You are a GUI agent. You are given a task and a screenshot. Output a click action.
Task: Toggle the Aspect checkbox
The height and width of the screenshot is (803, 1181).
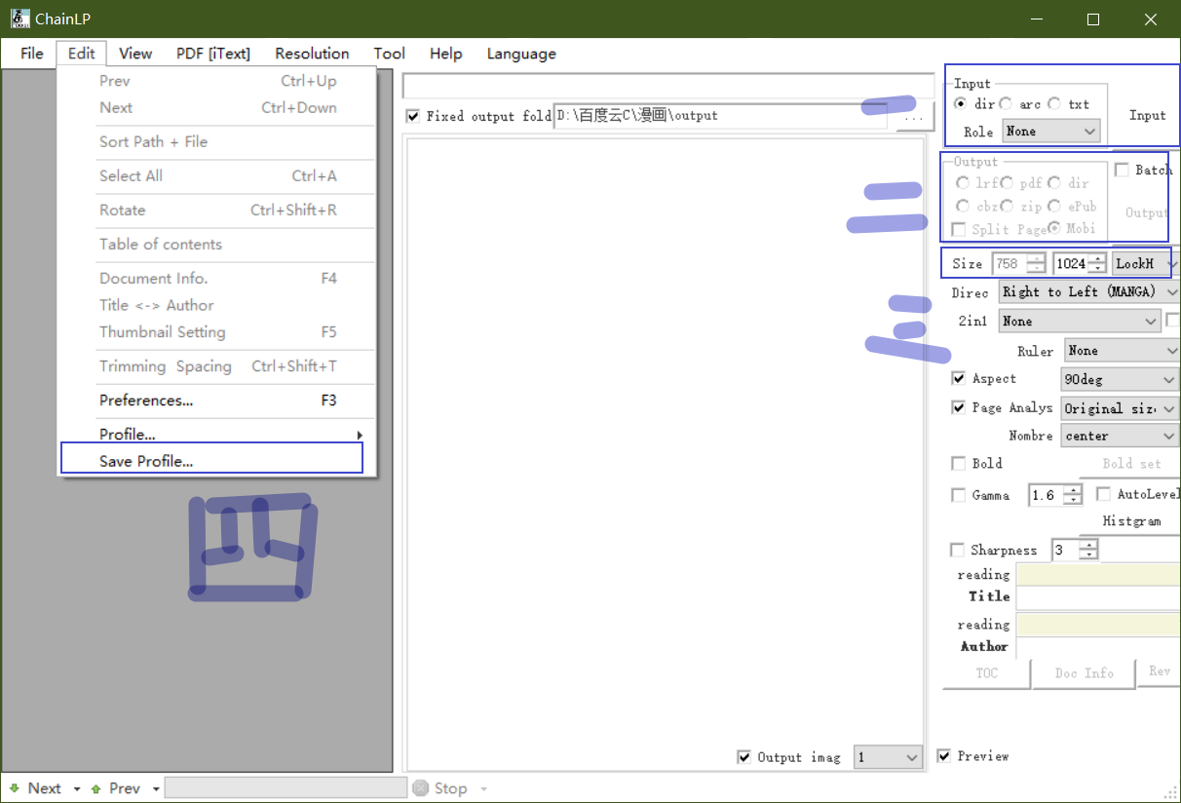pos(959,378)
